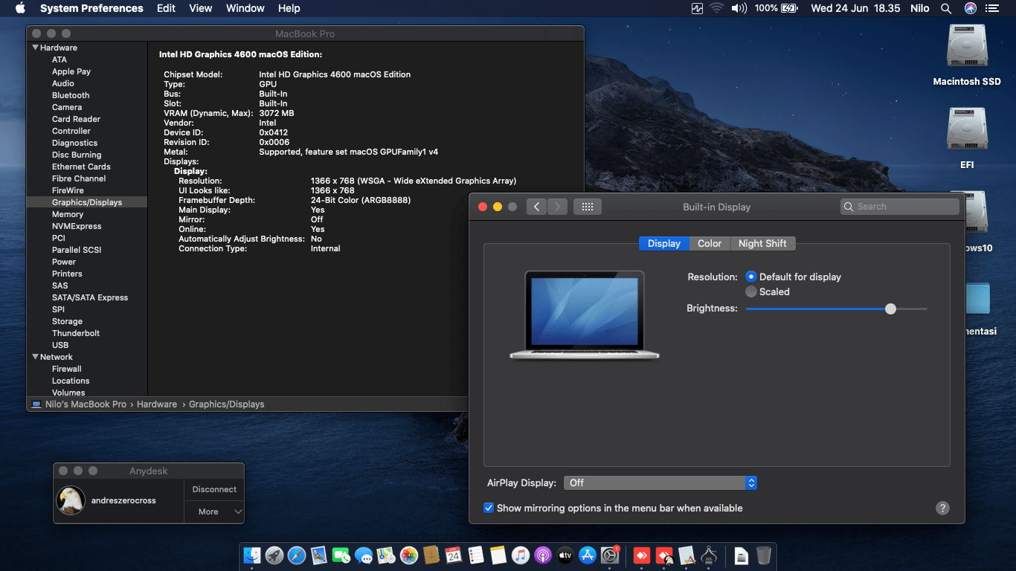Click the date and time in menu bar
The image size is (1016, 571).
[x=855, y=8]
